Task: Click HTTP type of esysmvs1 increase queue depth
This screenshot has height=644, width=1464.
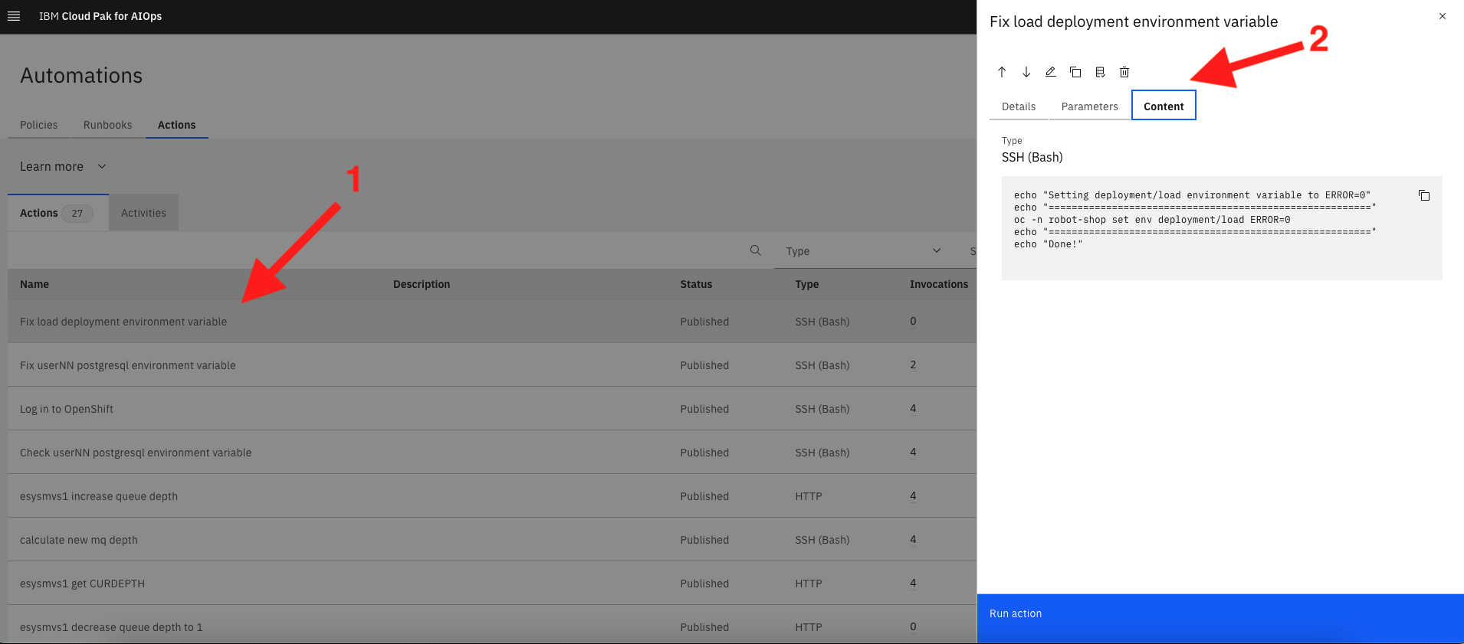Action: click(809, 496)
